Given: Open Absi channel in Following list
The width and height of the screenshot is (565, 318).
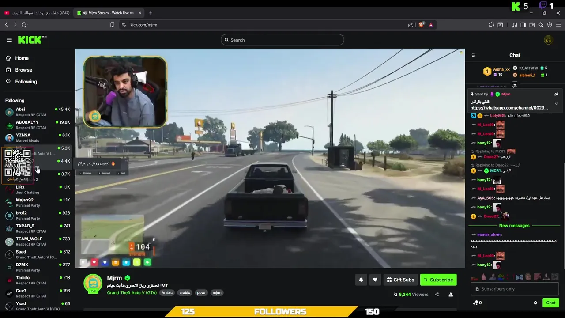Looking at the screenshot, I should click(38, 112).
